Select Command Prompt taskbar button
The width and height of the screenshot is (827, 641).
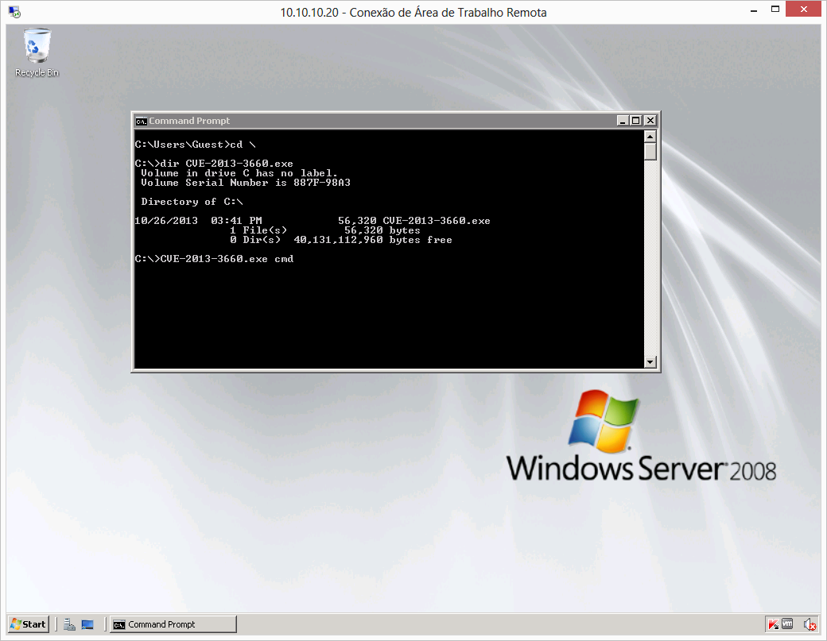173,624
